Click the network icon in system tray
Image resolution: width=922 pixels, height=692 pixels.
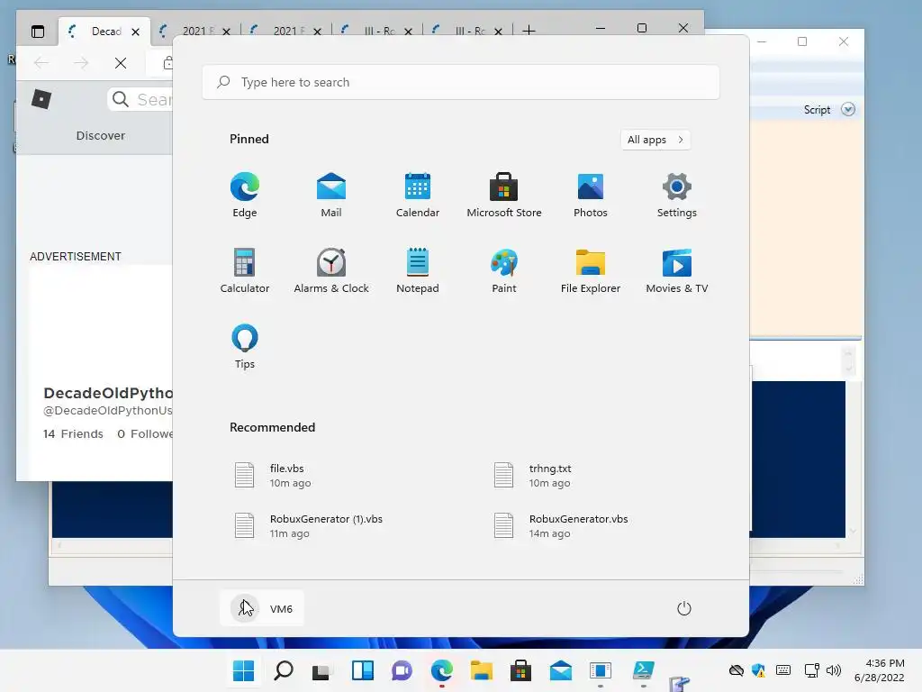(812, 670)
